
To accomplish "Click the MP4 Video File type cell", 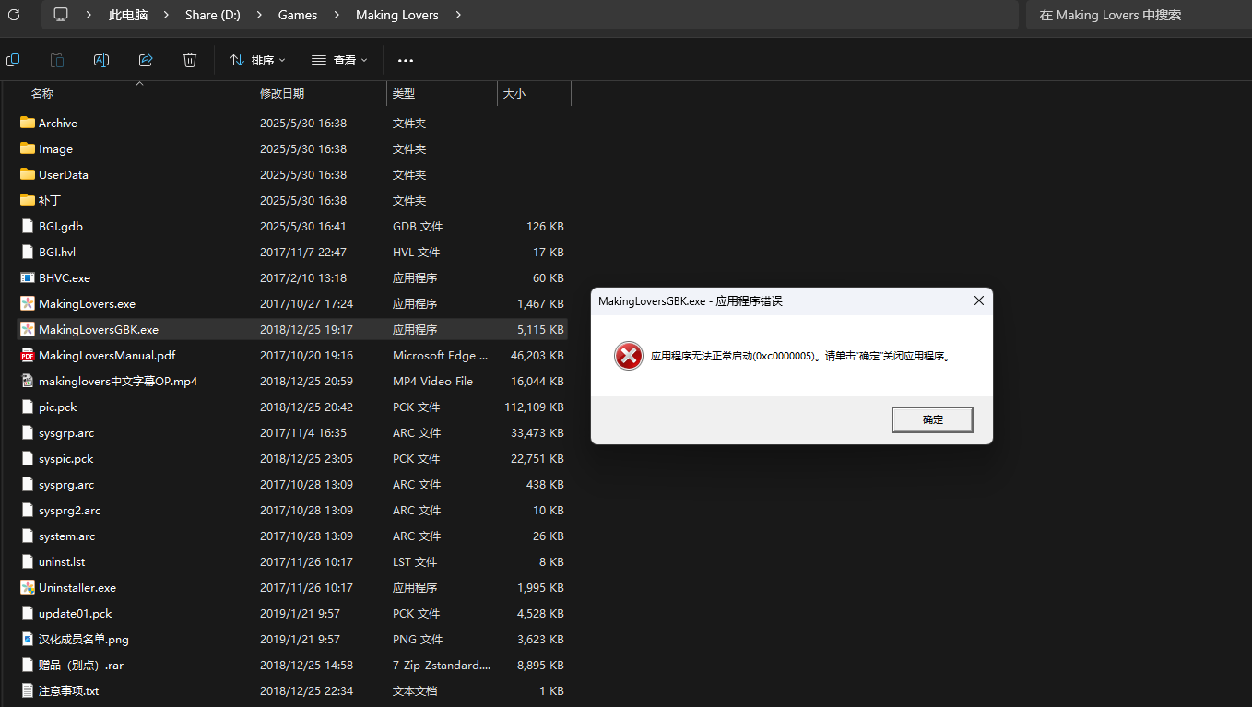I will 432,381.
